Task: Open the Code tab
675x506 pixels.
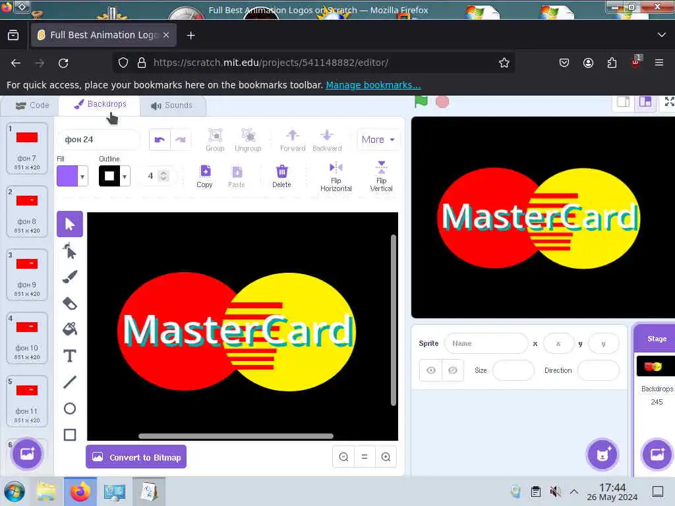Action: (x=33, y=105)
